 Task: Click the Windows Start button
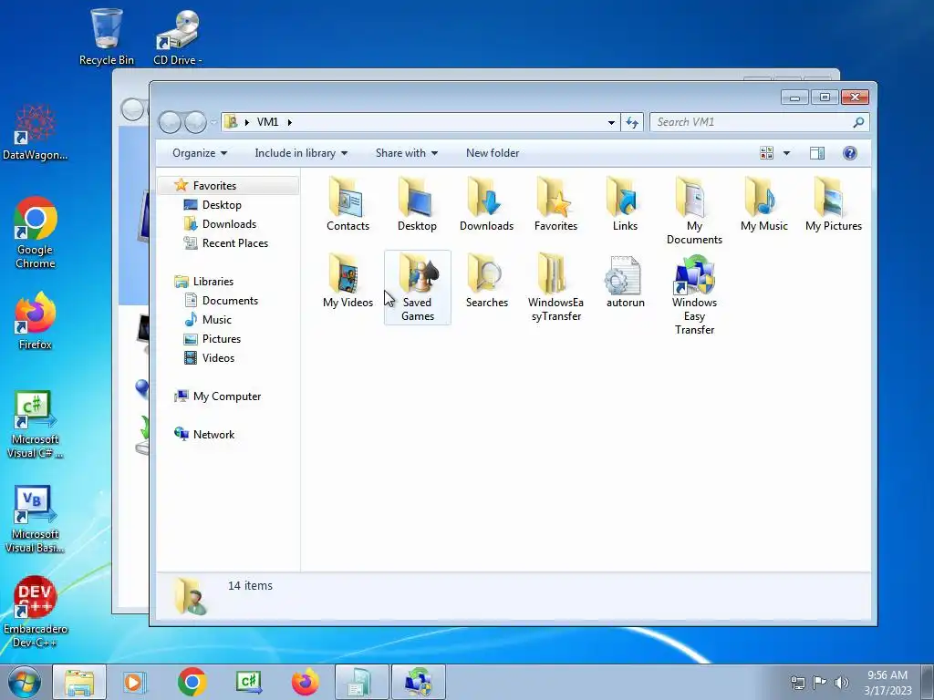pyautogui.click(x=25, y=682)
